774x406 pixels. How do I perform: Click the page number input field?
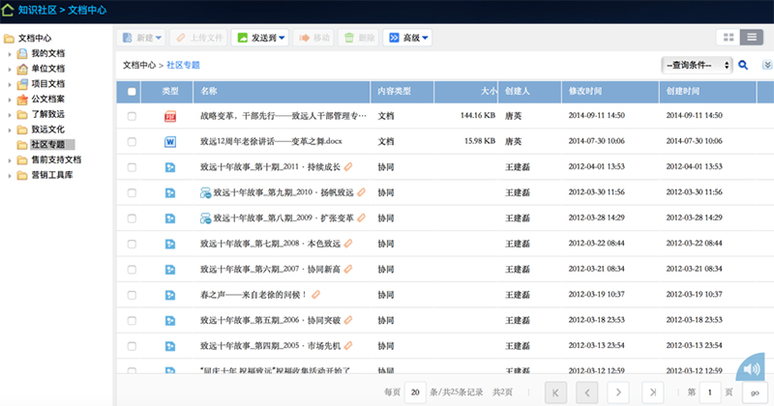coord(711,391)
